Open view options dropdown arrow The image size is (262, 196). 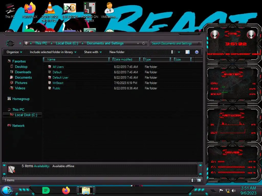click(x=179, y=52)
